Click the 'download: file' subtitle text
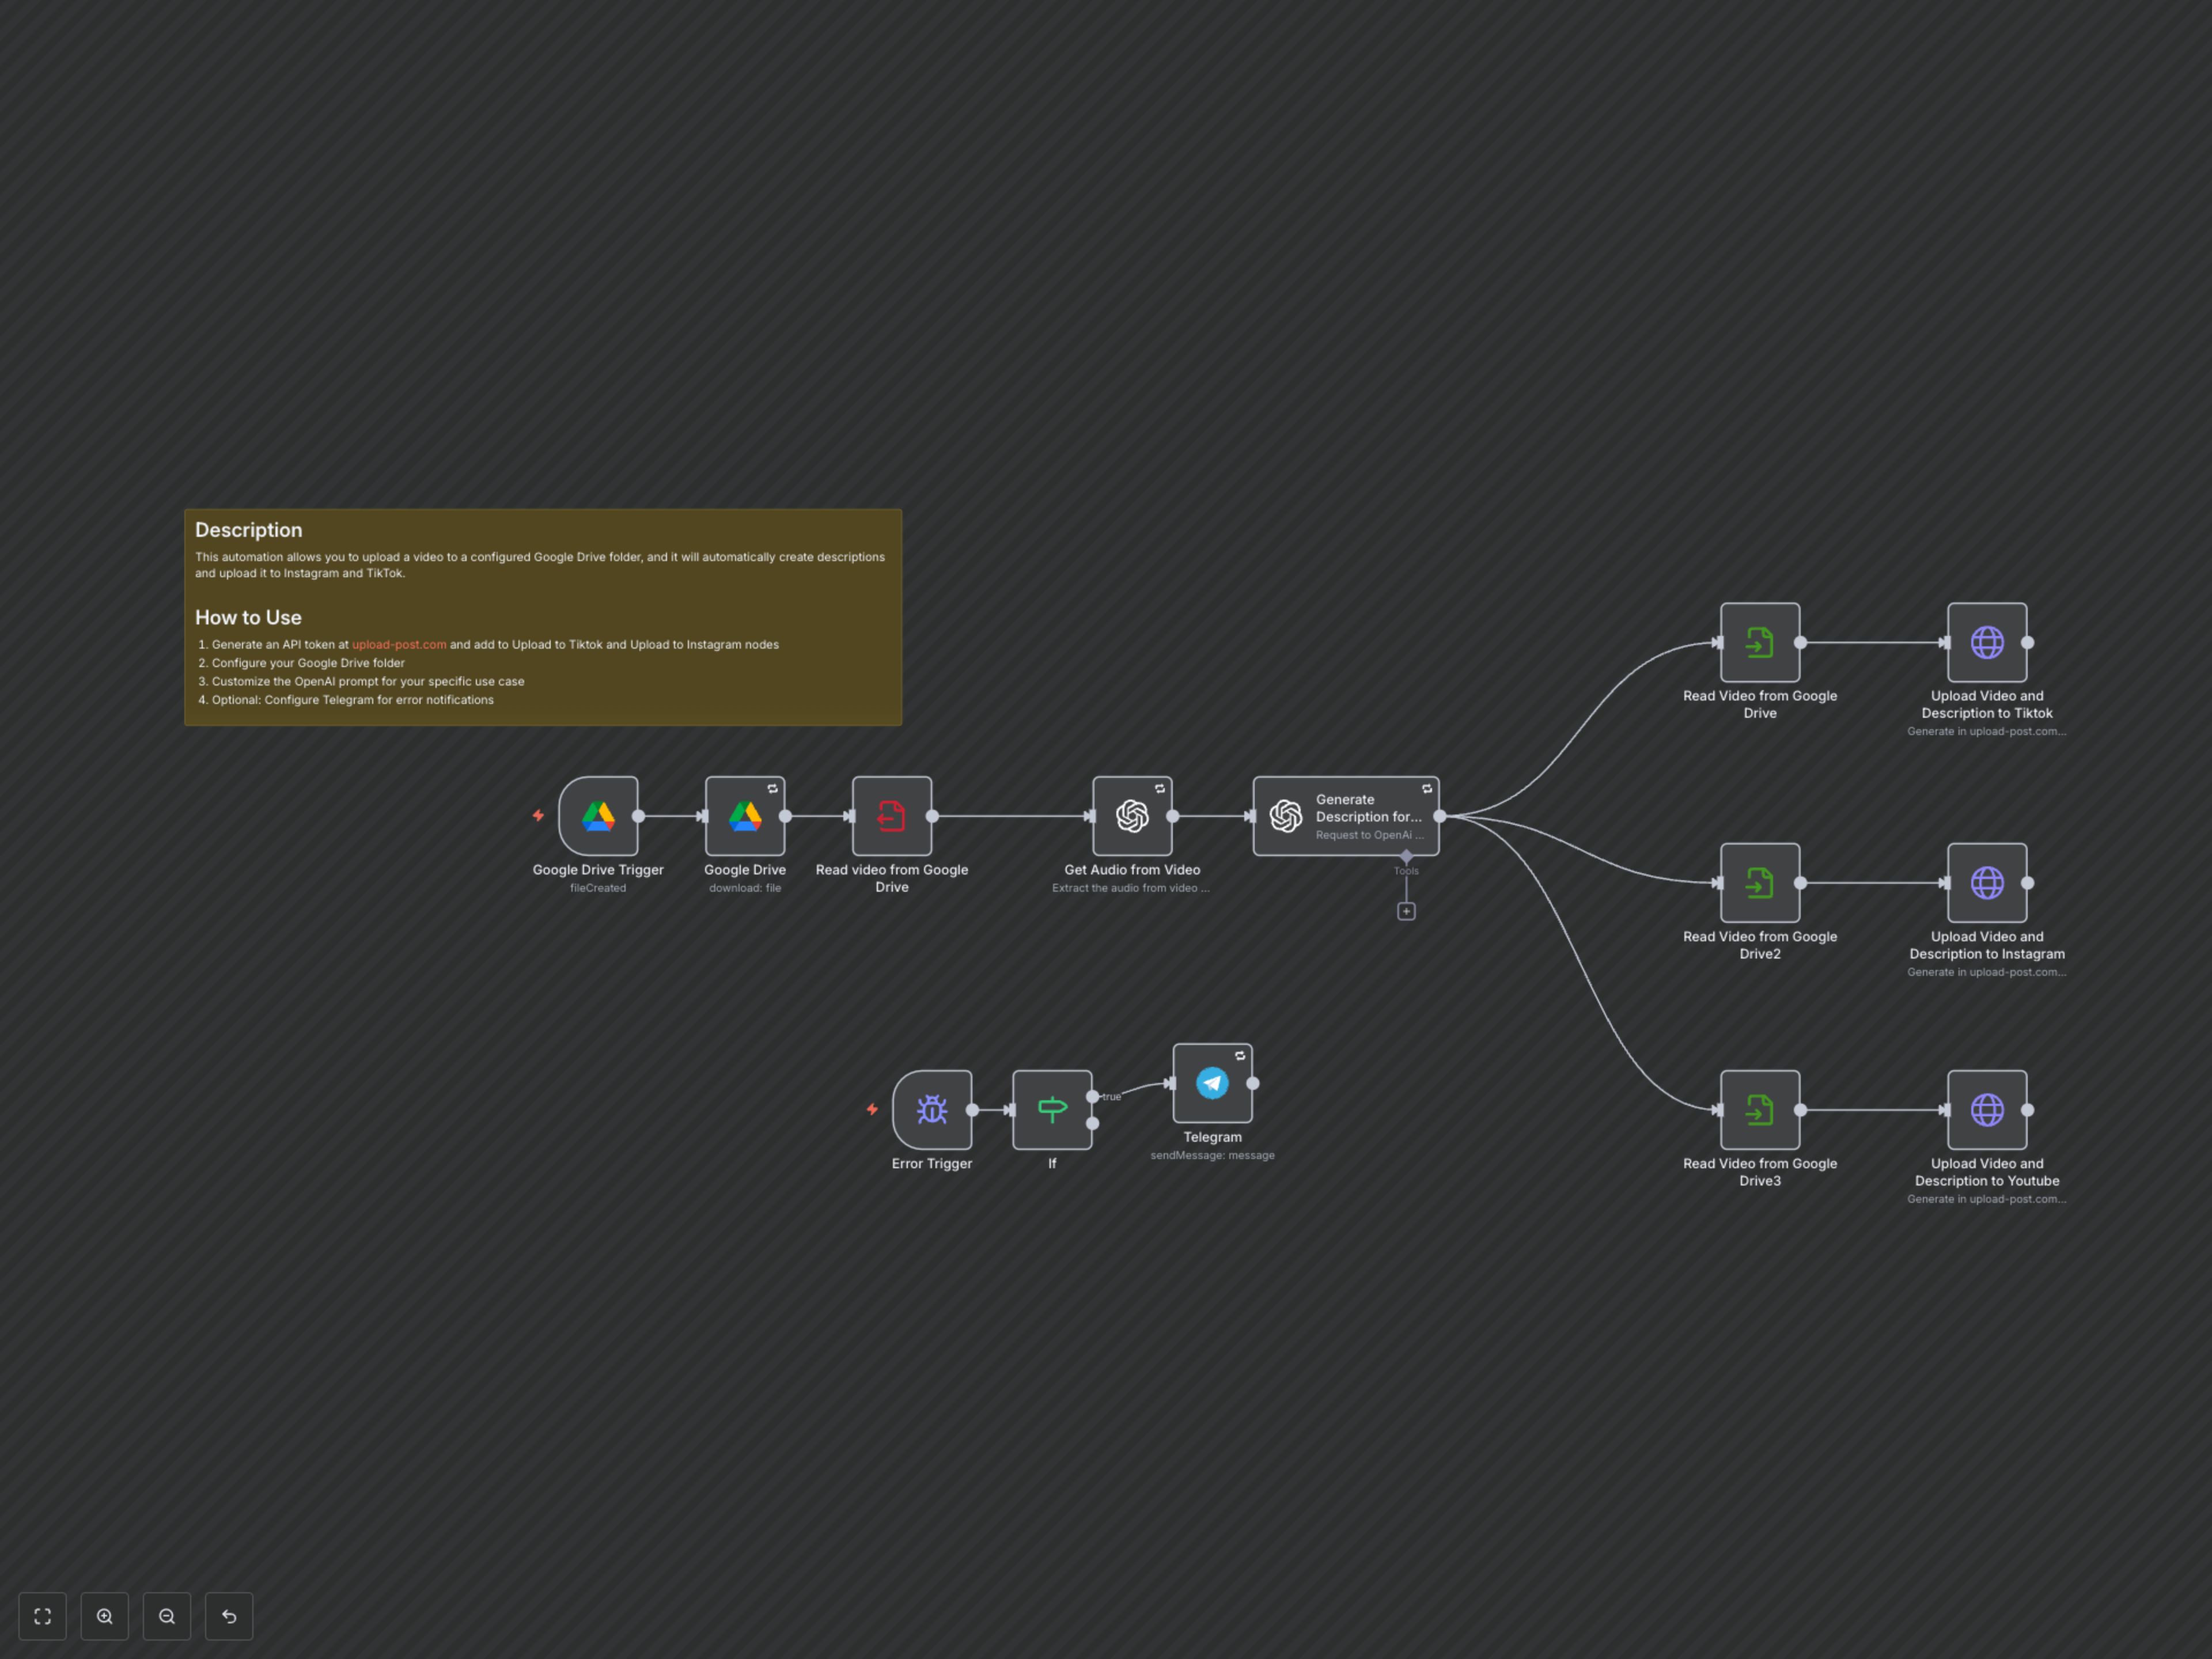The width and height of the screenshot is (2212, 1659). 745,888
